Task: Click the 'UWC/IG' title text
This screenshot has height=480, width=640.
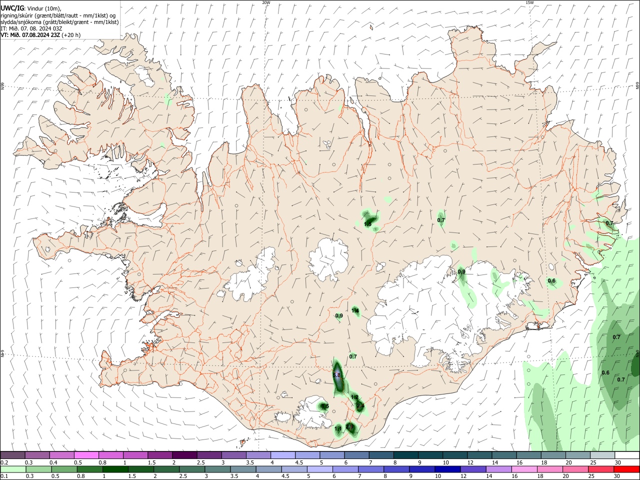Action: coord(12,8)
